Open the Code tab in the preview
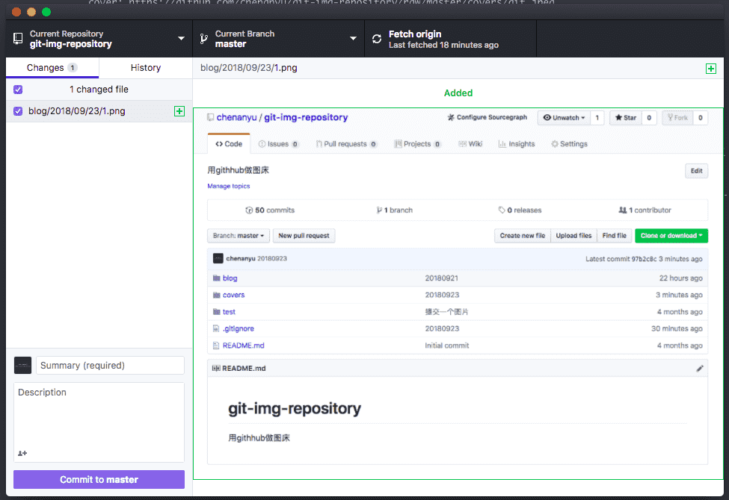Image resolution: width=729 pixels, height=500 pixels. [229, 144]
